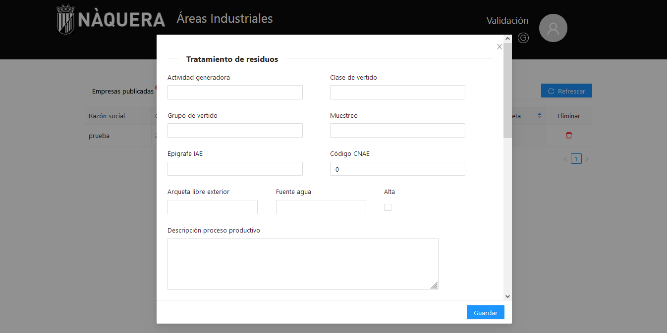Click the user avatar profile icon
Screen dimensions: 667x333
553,28
